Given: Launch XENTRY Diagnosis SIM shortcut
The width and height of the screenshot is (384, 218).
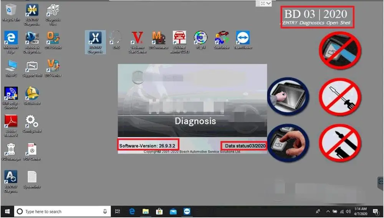Looking at the screenshot, I should click(32, 15).
